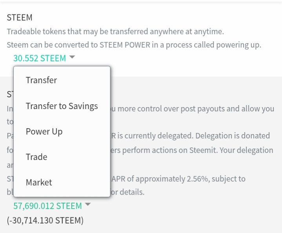Click the (-30,714.130 STEEM) delegated amount
Viewport: 282px width, 233px height.
(45, 220)
